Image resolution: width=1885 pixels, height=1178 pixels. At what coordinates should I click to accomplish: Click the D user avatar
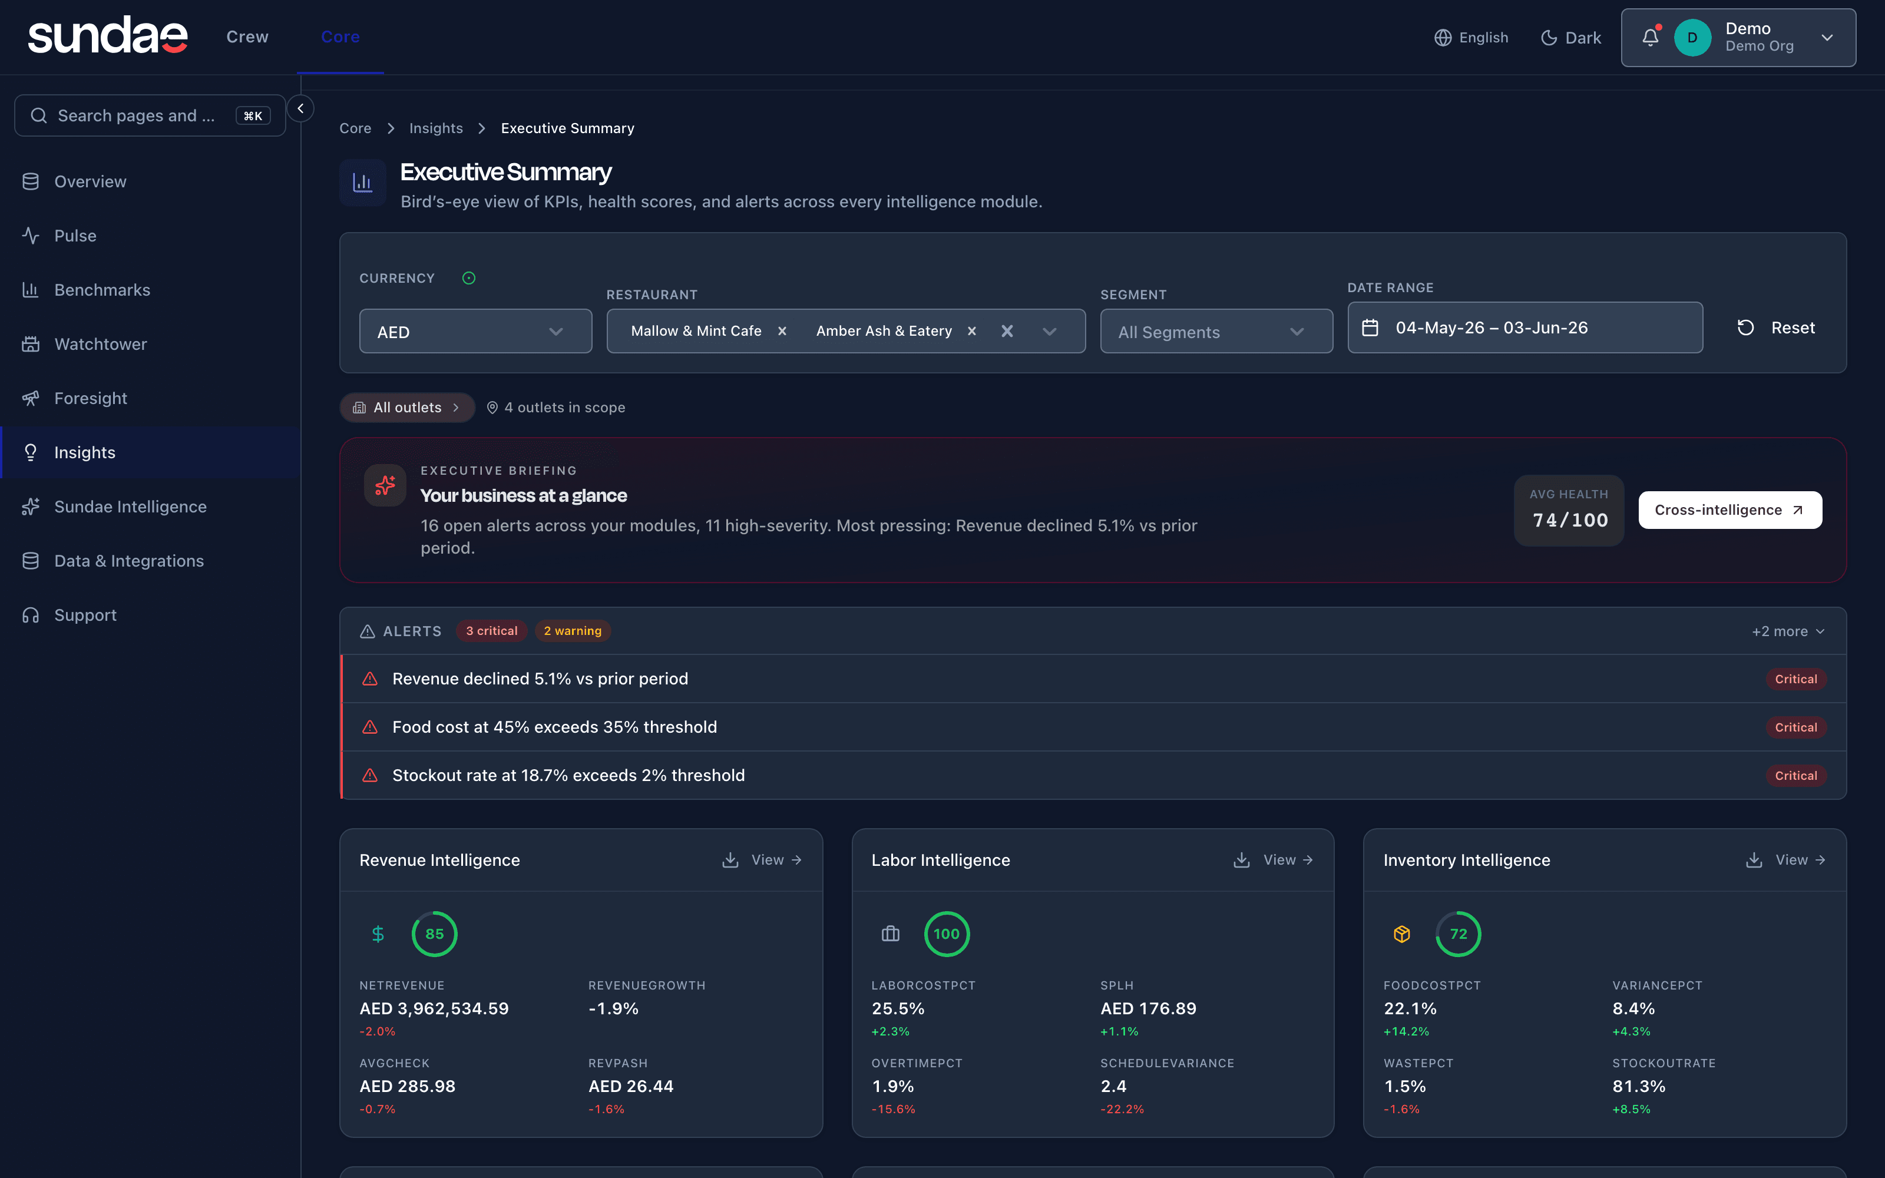1692,37
